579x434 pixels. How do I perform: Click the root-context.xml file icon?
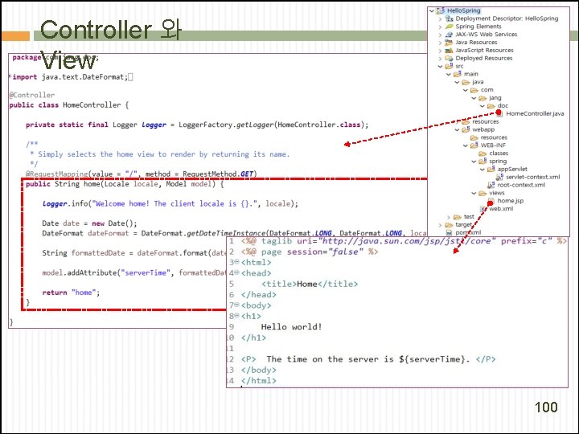pos(491,185)
